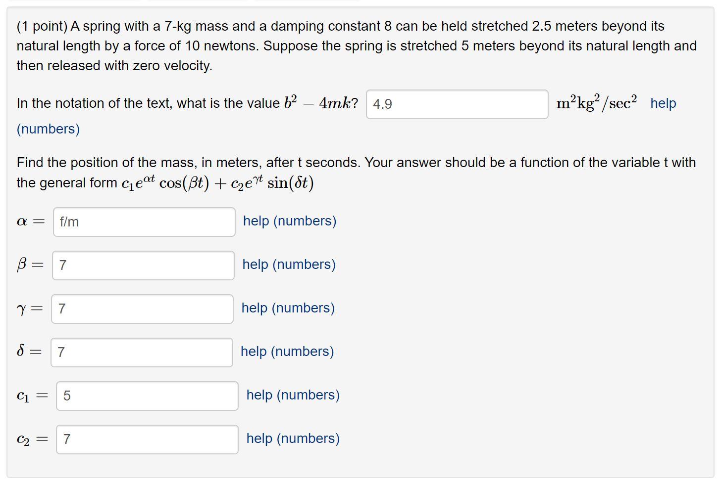Click the "(1 point)" text

42,26
